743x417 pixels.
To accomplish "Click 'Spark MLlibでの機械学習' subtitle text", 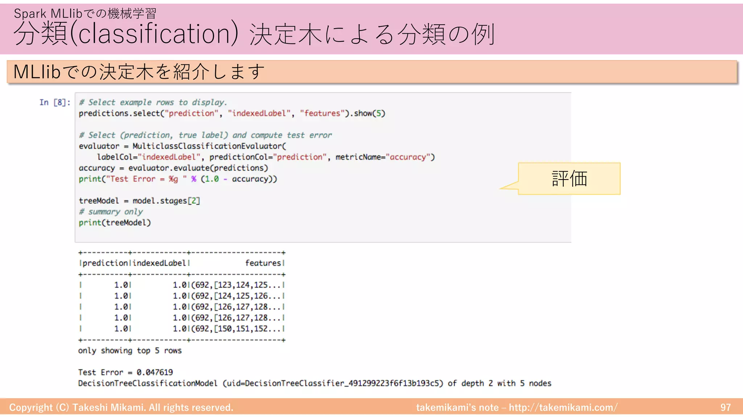I will (85, 13).
